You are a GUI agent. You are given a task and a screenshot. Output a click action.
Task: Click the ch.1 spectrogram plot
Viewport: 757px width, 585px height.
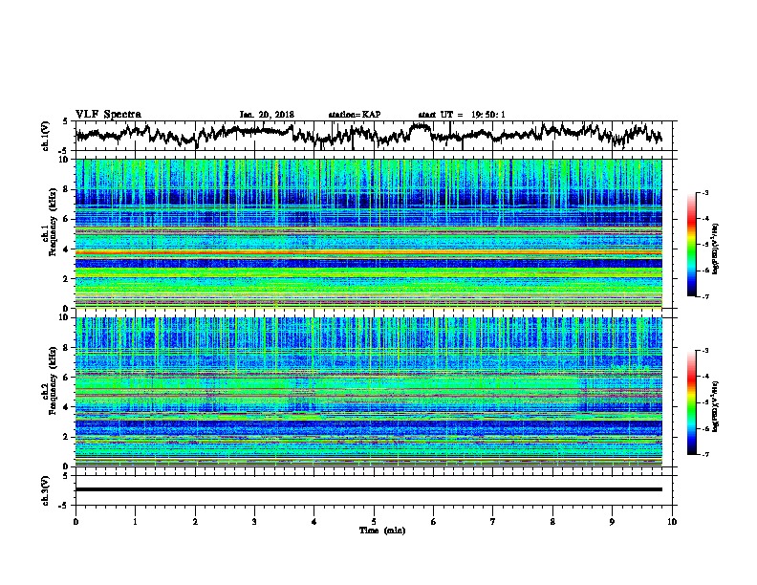[x=368, y=233]
